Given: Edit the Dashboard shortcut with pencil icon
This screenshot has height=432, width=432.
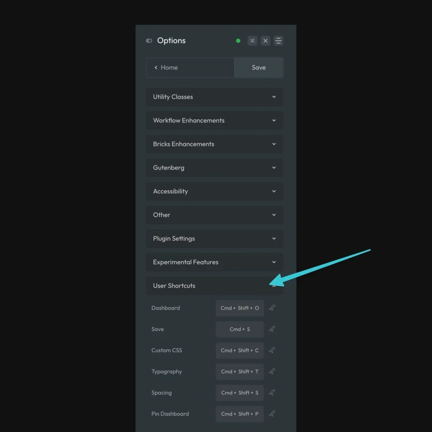Looking at the screenshot, I should [x=272, y=308].
